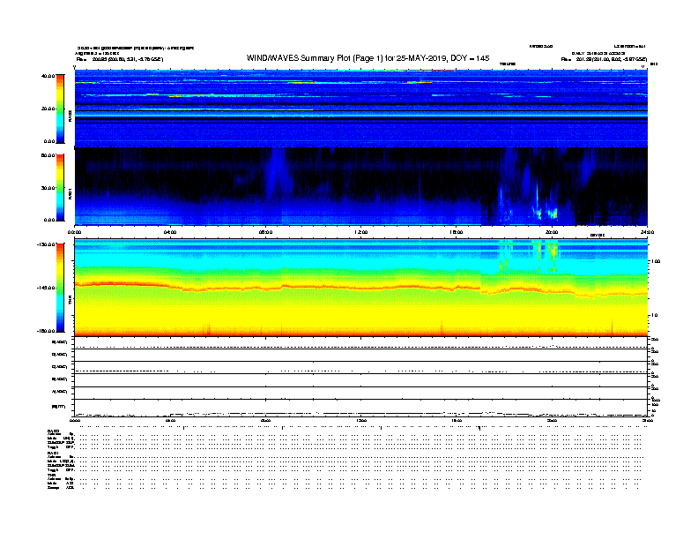Click the TNR spectrogram panel

pos(361,288)
